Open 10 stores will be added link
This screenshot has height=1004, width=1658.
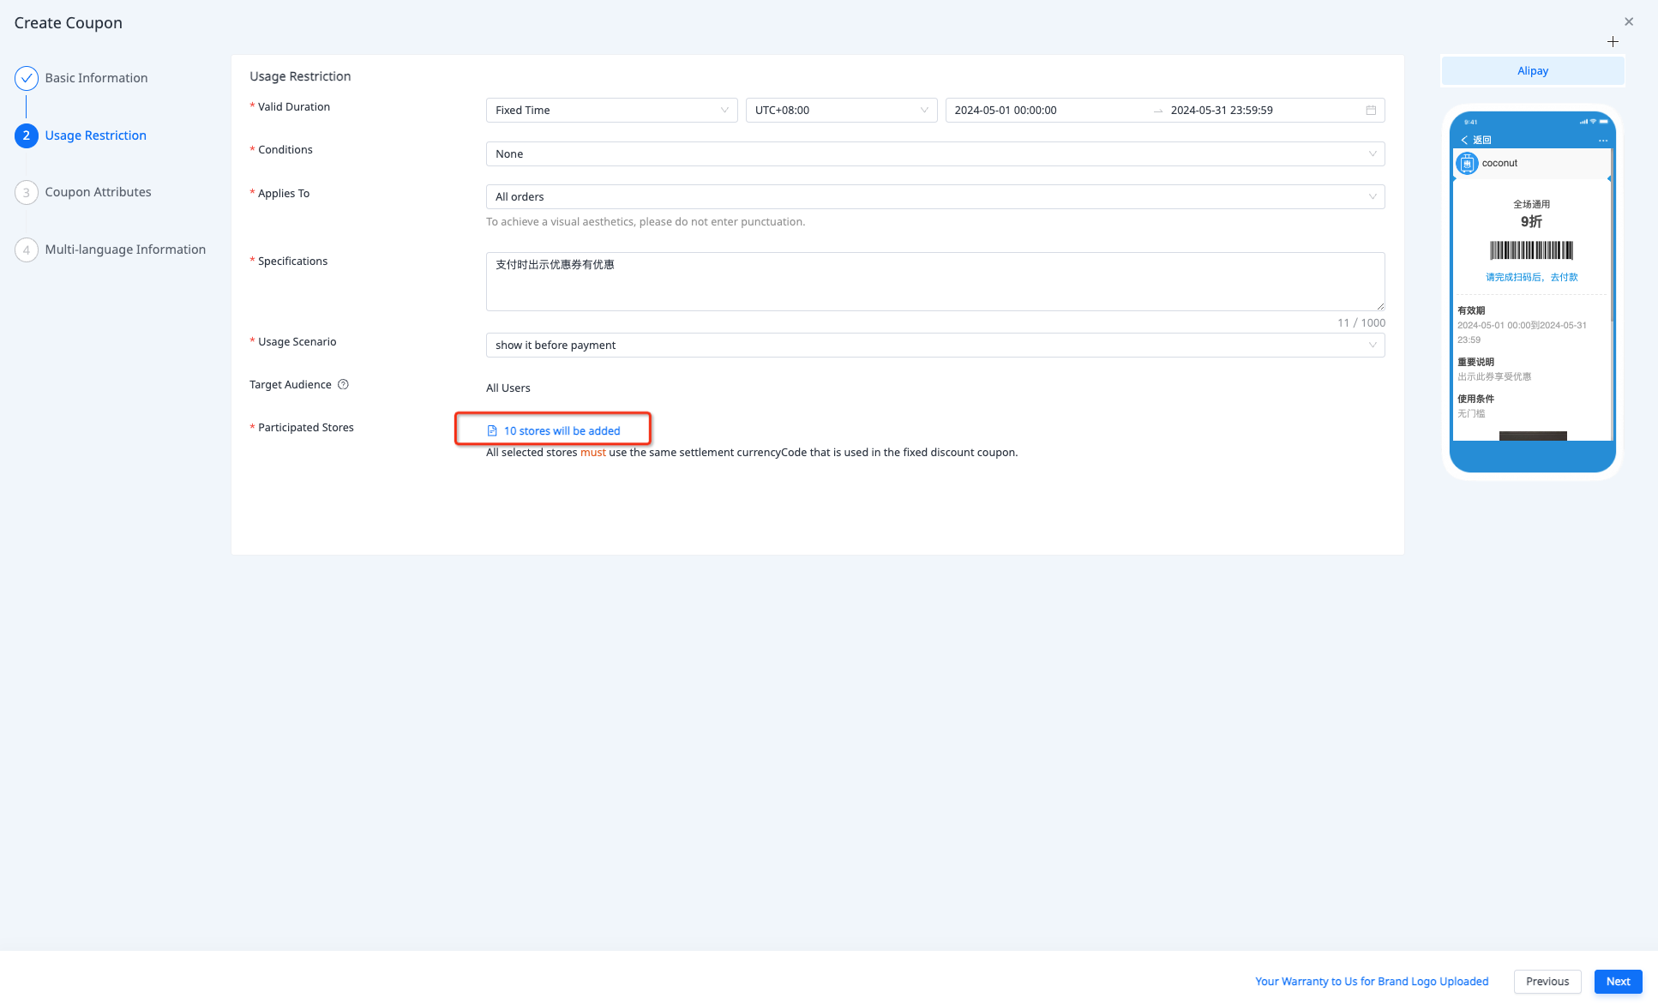coord(562,431)
